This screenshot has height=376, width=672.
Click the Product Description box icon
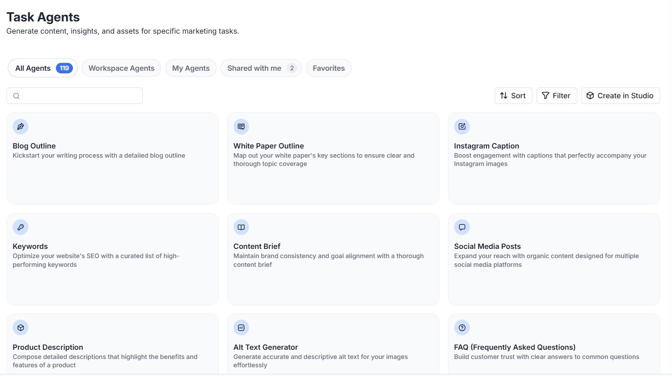point(21,328)
